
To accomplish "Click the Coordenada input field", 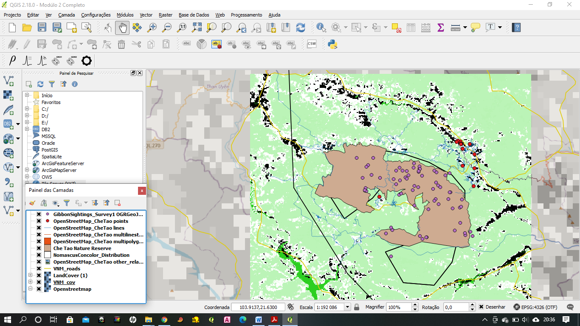I will point(258,307).
